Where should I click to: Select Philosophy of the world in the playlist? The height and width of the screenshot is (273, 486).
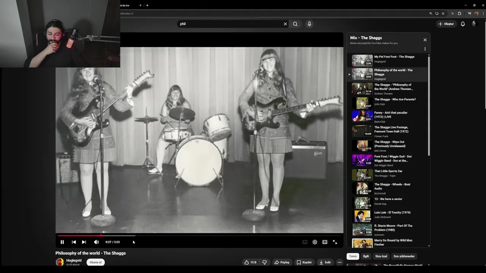click(388, 74)
